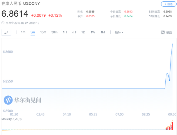Add USDCNY to watchlist (+自选)
The image size is (177, 135).
(x=169, y=4)
